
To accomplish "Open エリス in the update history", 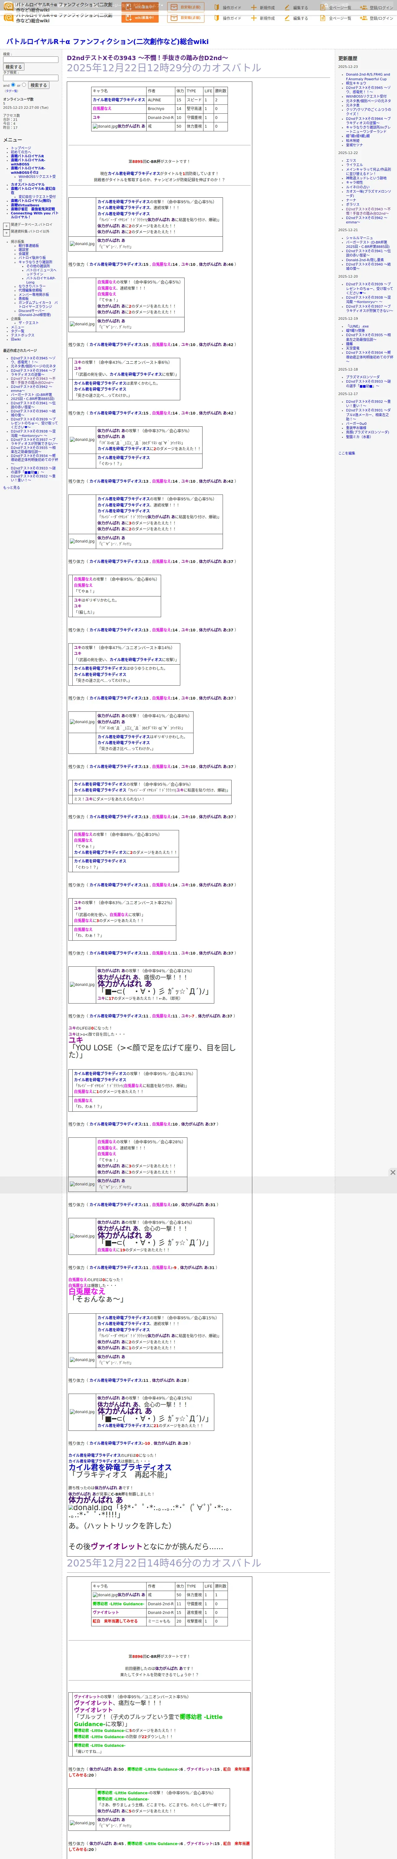I will pyautogui.click(x=351, y=161).
